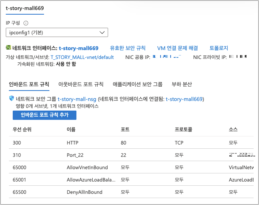Open t-story-mall669 link in NSG line
Viewport: 259px width, 205px height.
(x=184, y=99)
